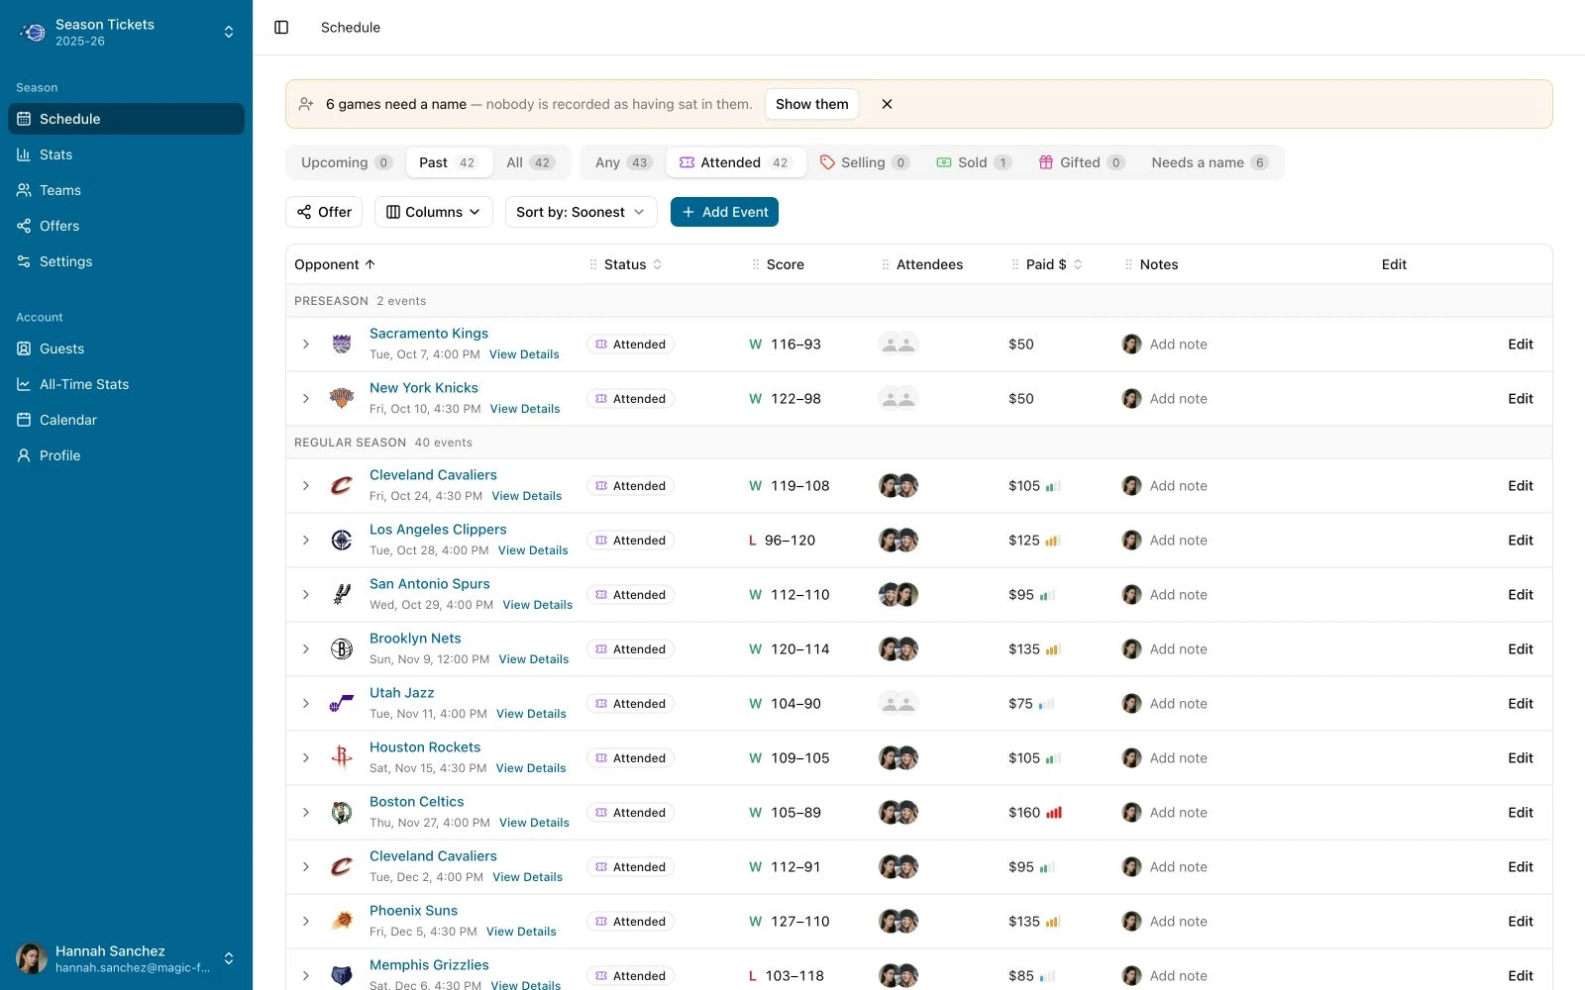Click Edit for the New York Knicks game
Screen dimensions: 1585x990
[1521, 399]
